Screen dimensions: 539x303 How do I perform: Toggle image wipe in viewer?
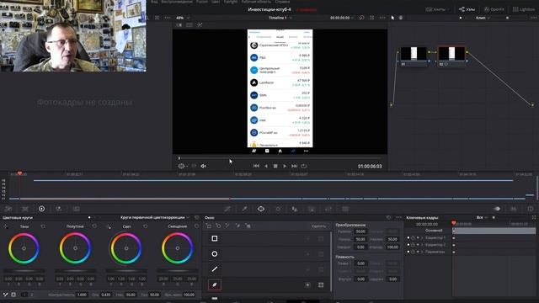[179, 24]
